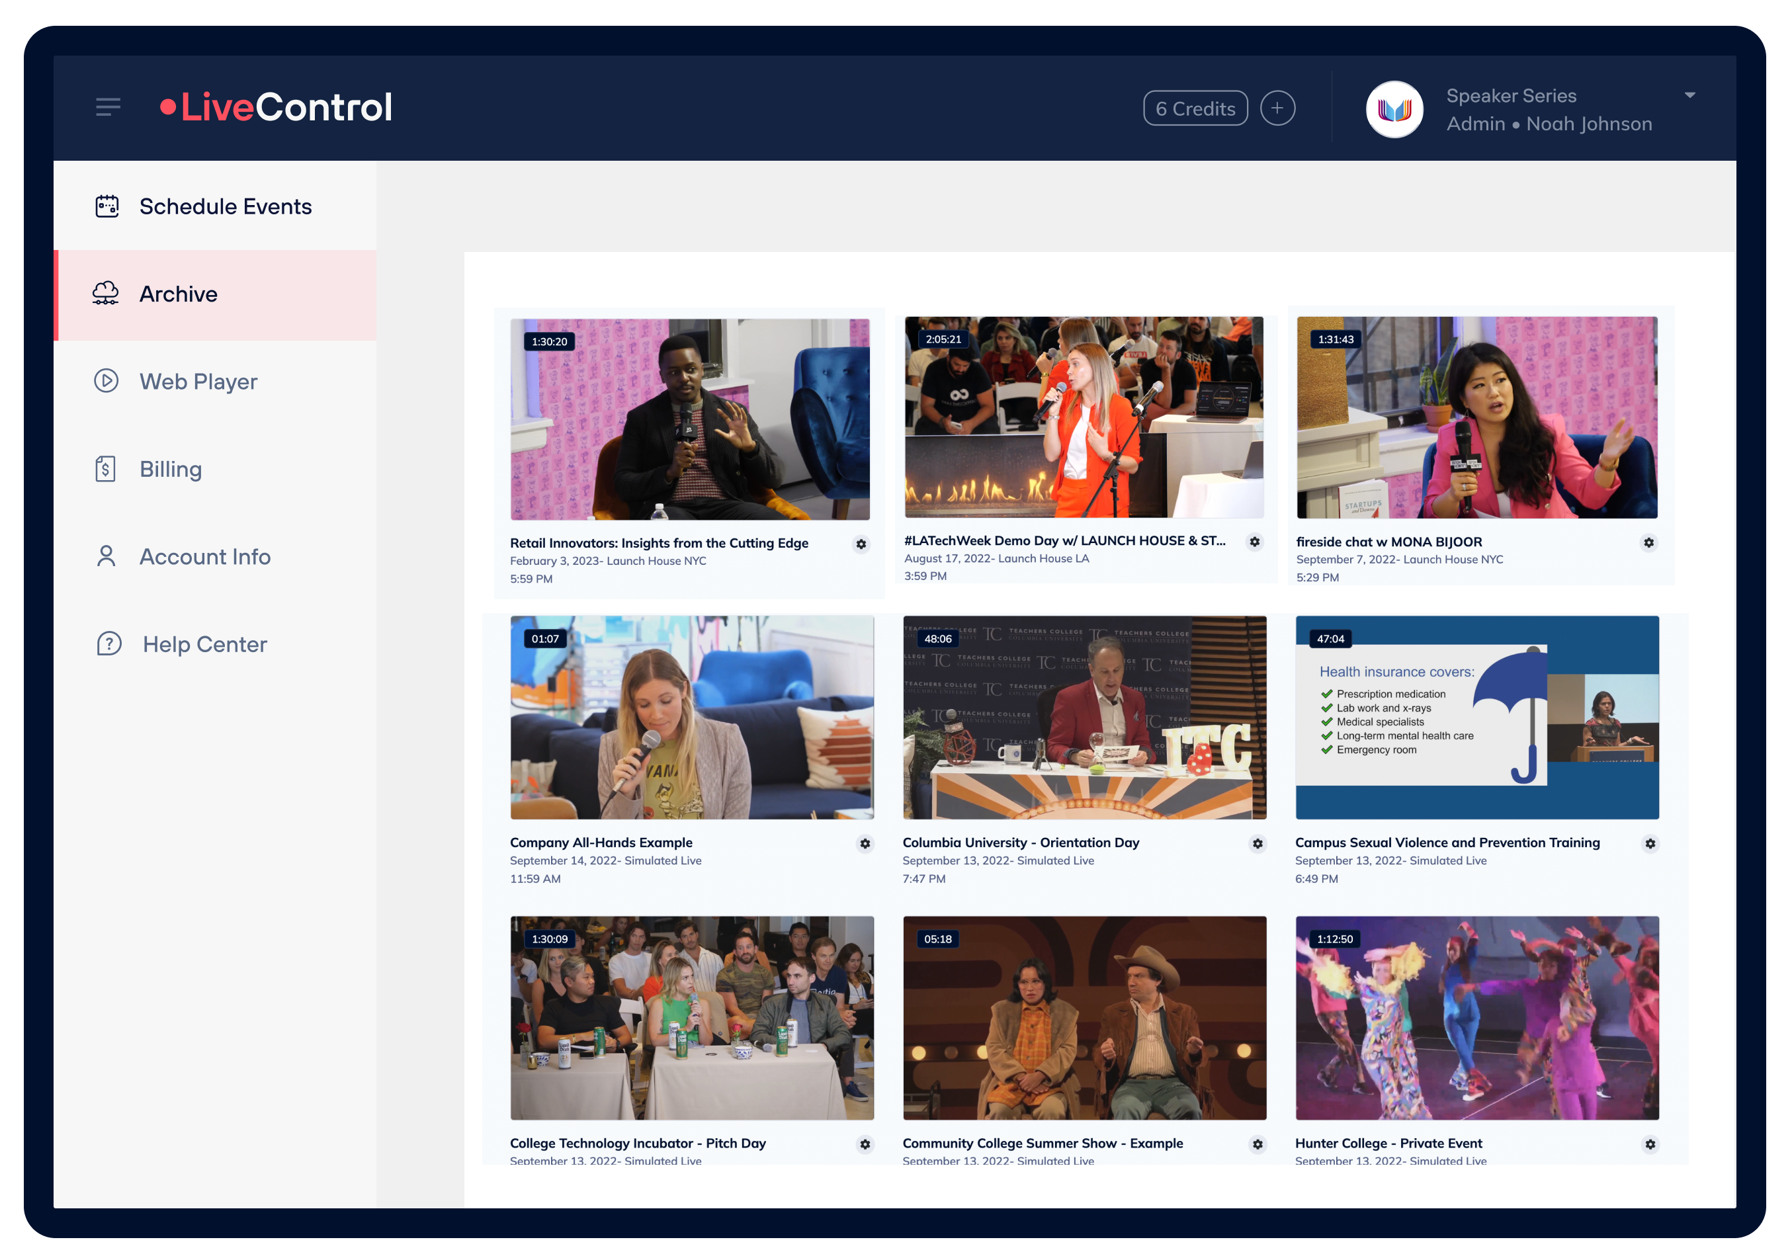Click gear icon for Columbia University Orientation Day
Image resolution: width=1792 pixels, height=1252 pixels.
click(x=1258, y=844)
